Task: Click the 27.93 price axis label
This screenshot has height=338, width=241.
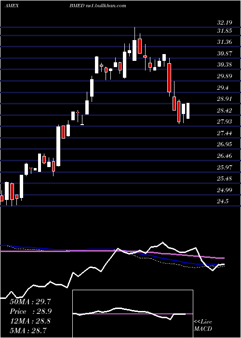Action: (x=224, y=122)
